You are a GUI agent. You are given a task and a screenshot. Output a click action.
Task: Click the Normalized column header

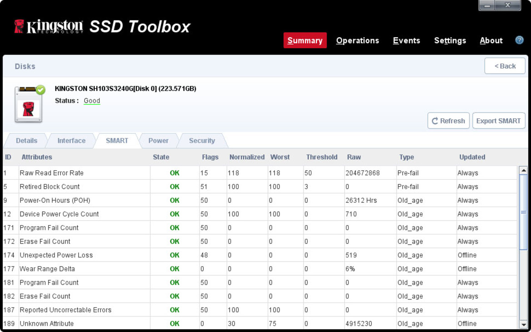(x=247, y=157)
